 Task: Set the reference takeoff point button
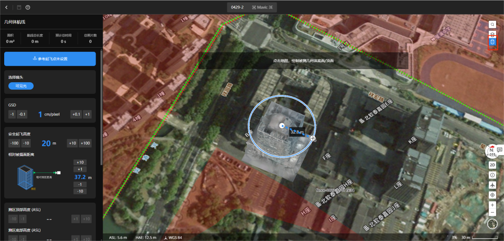point(50,59)
